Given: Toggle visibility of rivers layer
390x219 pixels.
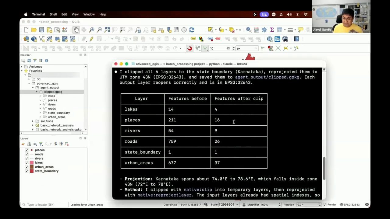Looking at the screenshot, I should (x=27, y=158).
